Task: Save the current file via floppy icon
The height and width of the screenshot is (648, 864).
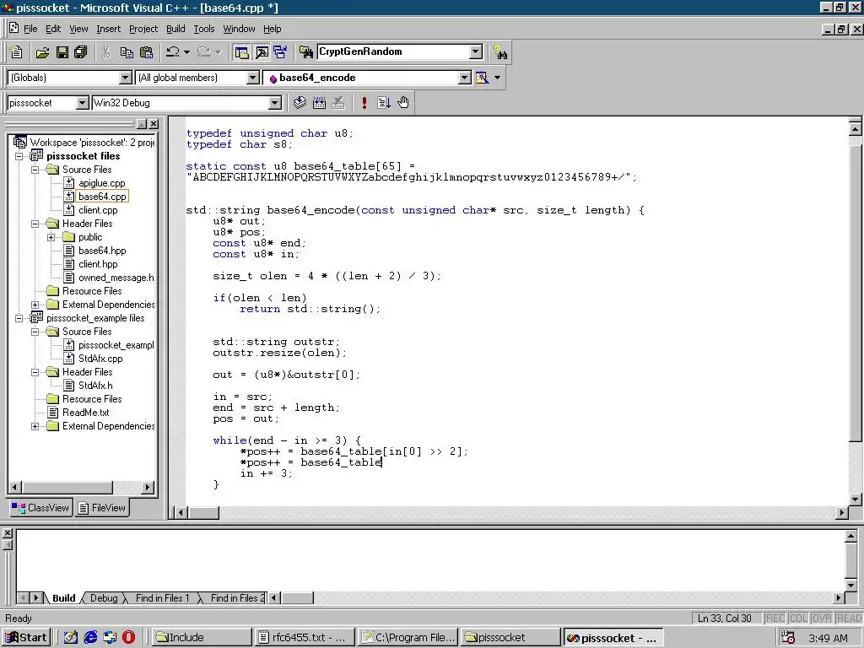Action: 62,52
